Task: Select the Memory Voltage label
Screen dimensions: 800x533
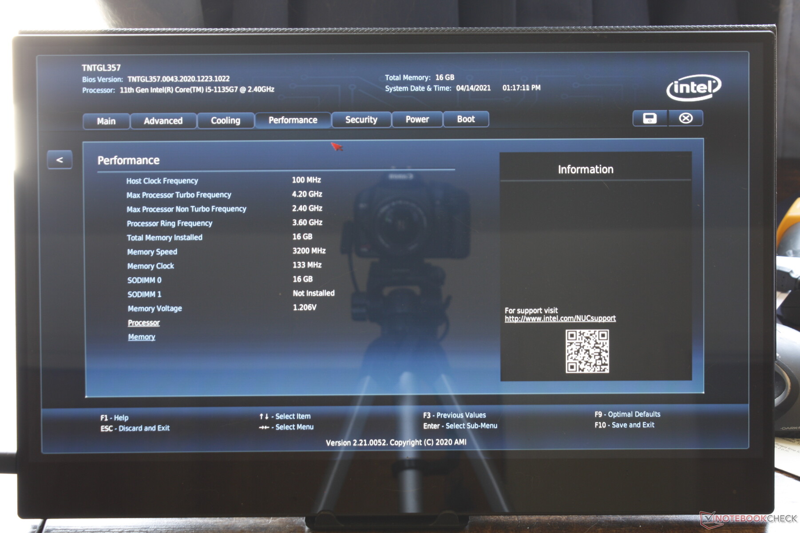Action: tap(155, 309)
